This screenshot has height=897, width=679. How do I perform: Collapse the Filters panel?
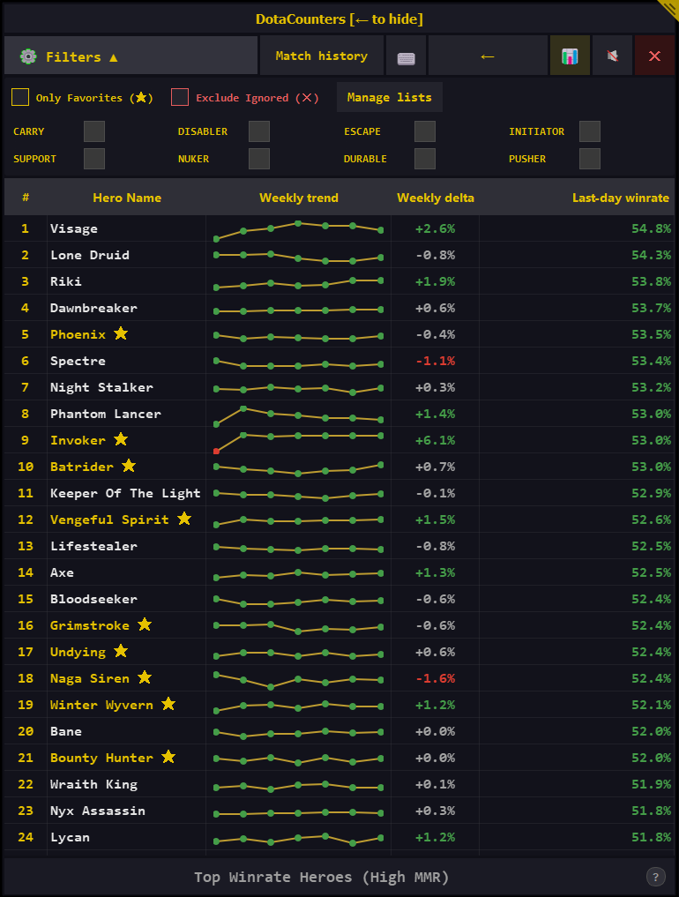pos(131,56)
